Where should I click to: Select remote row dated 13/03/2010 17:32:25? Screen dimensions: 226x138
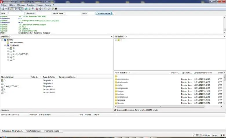click(x=169, y=85)
